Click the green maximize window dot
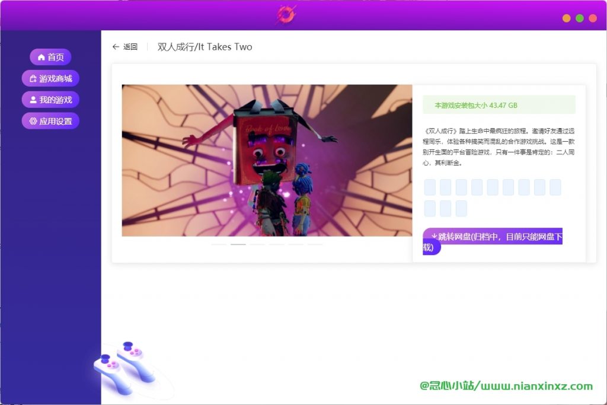This screenshot has height=405, width=607. point(580,18)
